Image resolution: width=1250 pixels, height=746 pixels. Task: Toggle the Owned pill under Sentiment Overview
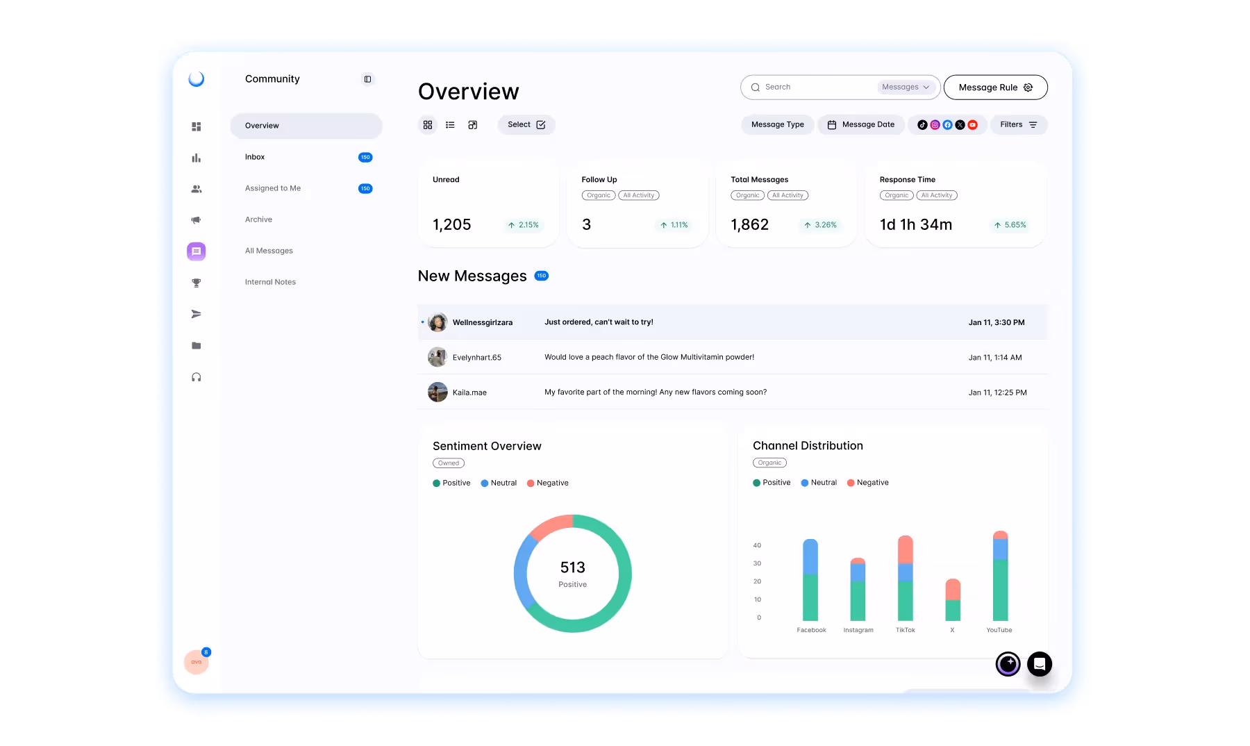(x=449, y=463)
